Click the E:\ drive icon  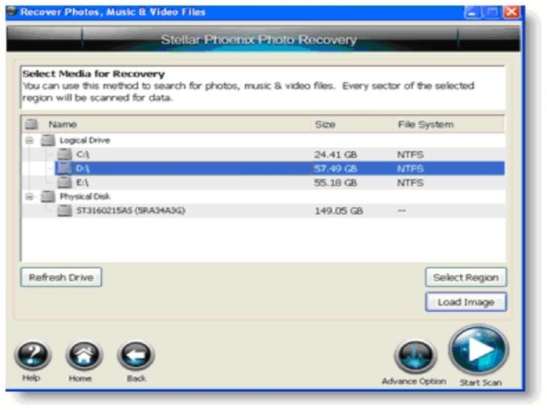point(65,182)
